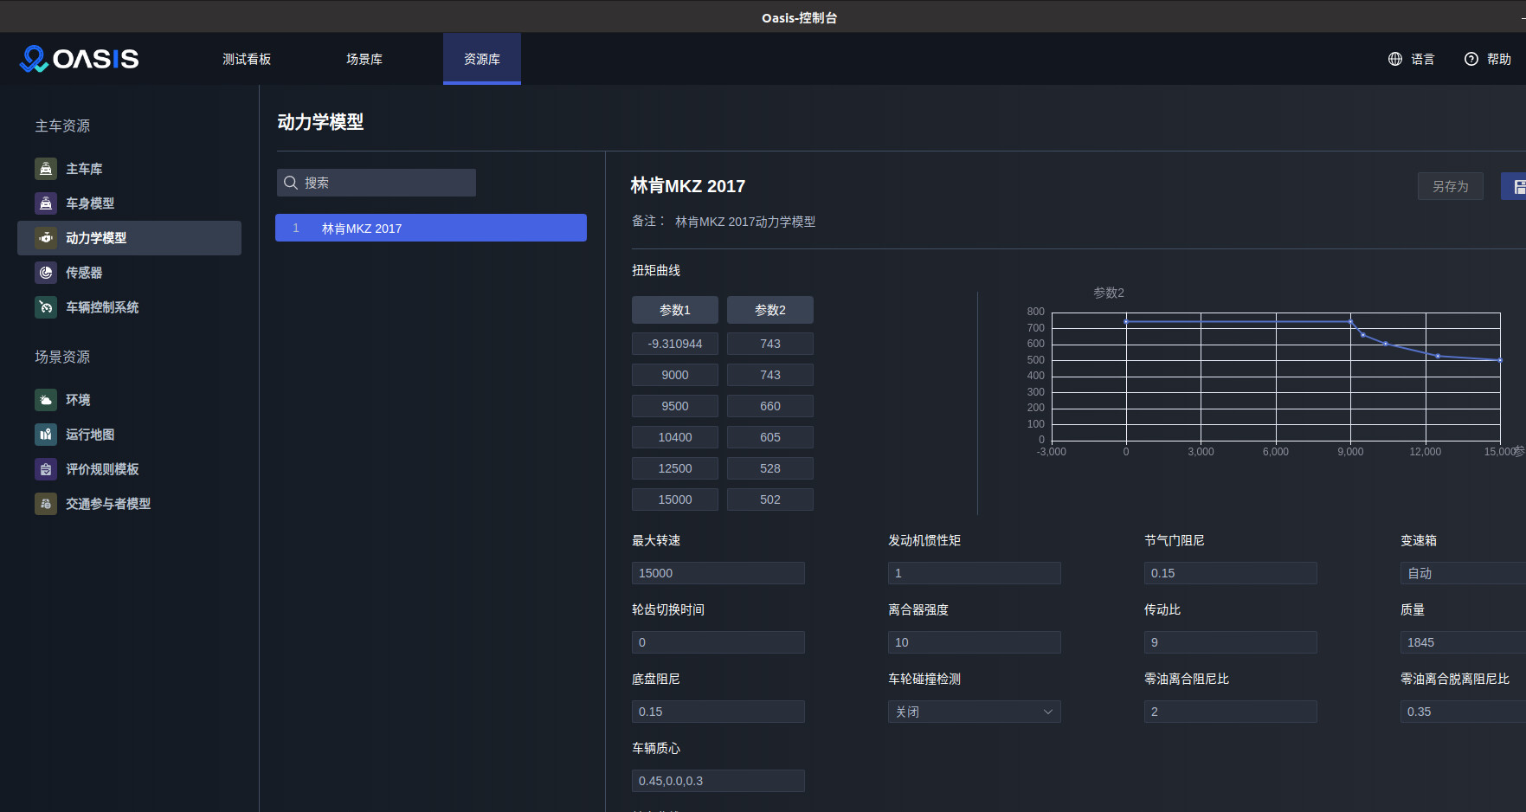Viewport: 1526px width, 812px height.
Task: Click the 车辆质心 input field
Action: coord(718,781)
